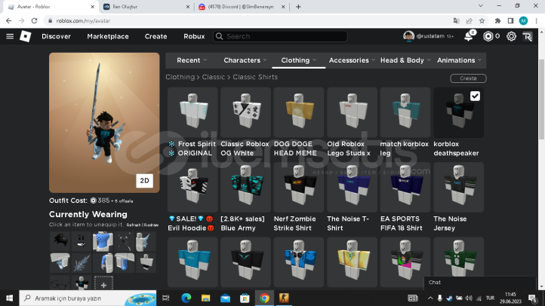Image resolution: width=545 pixels, height=306 pixels.
Task: Expand the Characters dropdown
Action: 245,60
